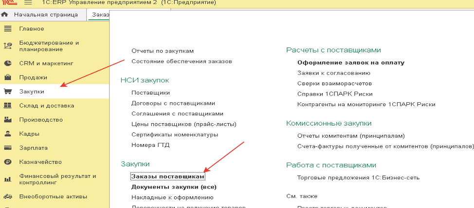
Task: Open the Поставщики list
Action: 150,93
